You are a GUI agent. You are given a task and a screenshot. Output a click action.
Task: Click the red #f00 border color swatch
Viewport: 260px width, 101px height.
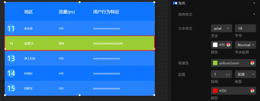[x=215, y=91]
